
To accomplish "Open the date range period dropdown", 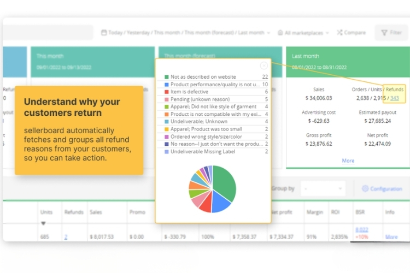I will pyautogui.click(x=186, y=33).
